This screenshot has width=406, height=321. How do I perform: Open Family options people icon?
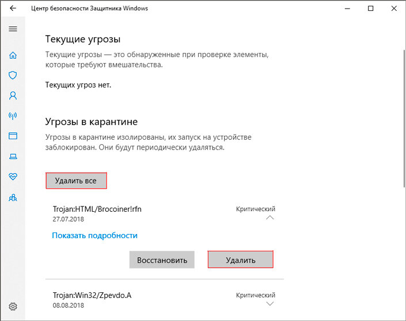click(13, 198)
